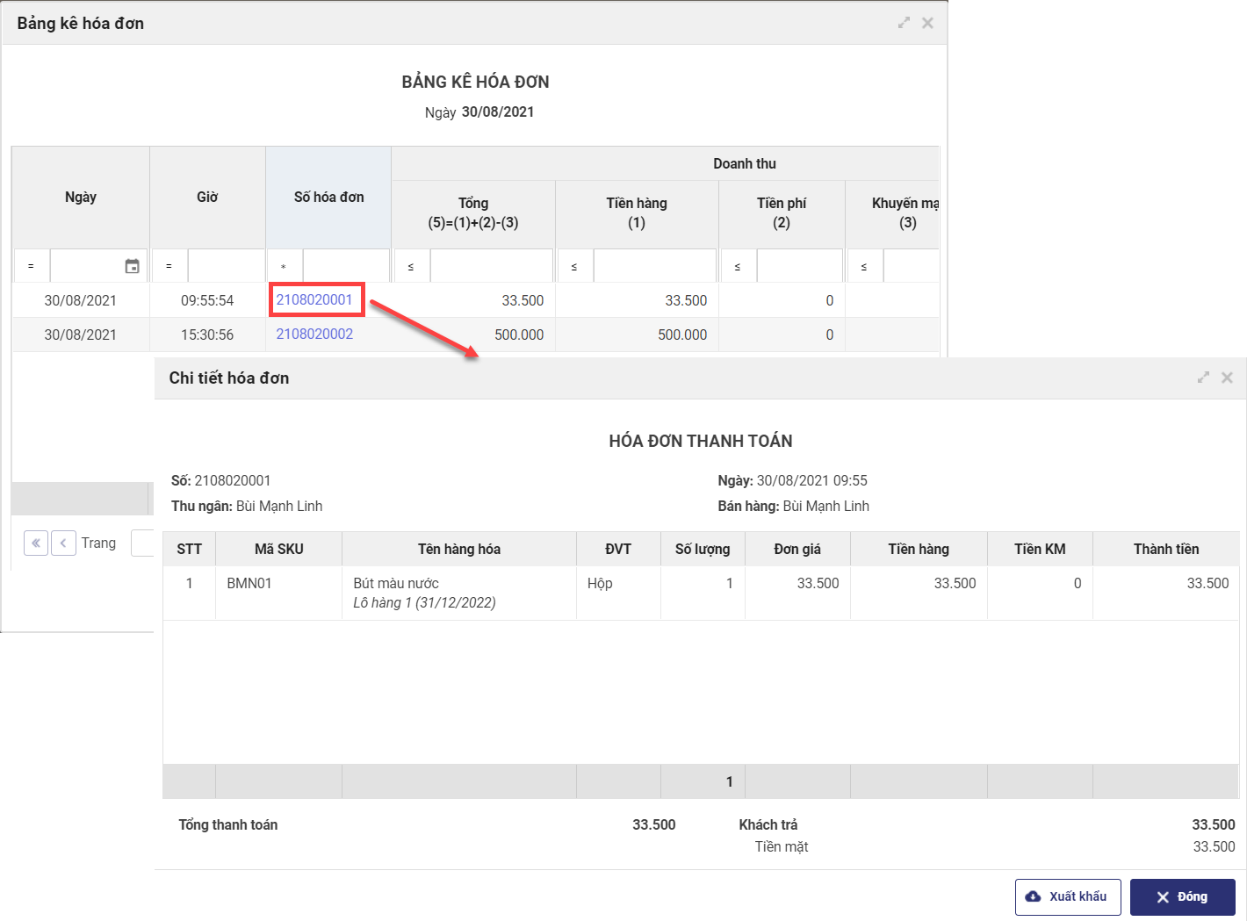Sort by the Ngày column header

(x=81, y=198)
